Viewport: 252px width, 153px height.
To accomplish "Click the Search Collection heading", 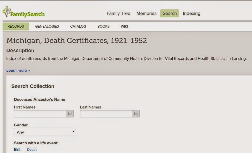I will click(33, 86).
